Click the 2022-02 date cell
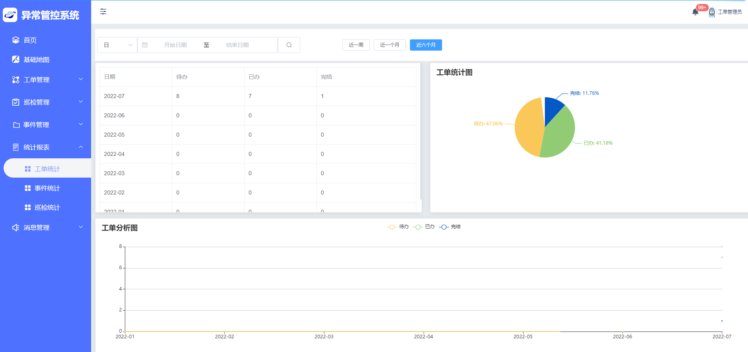748x352 pixels. coord(136,192)
